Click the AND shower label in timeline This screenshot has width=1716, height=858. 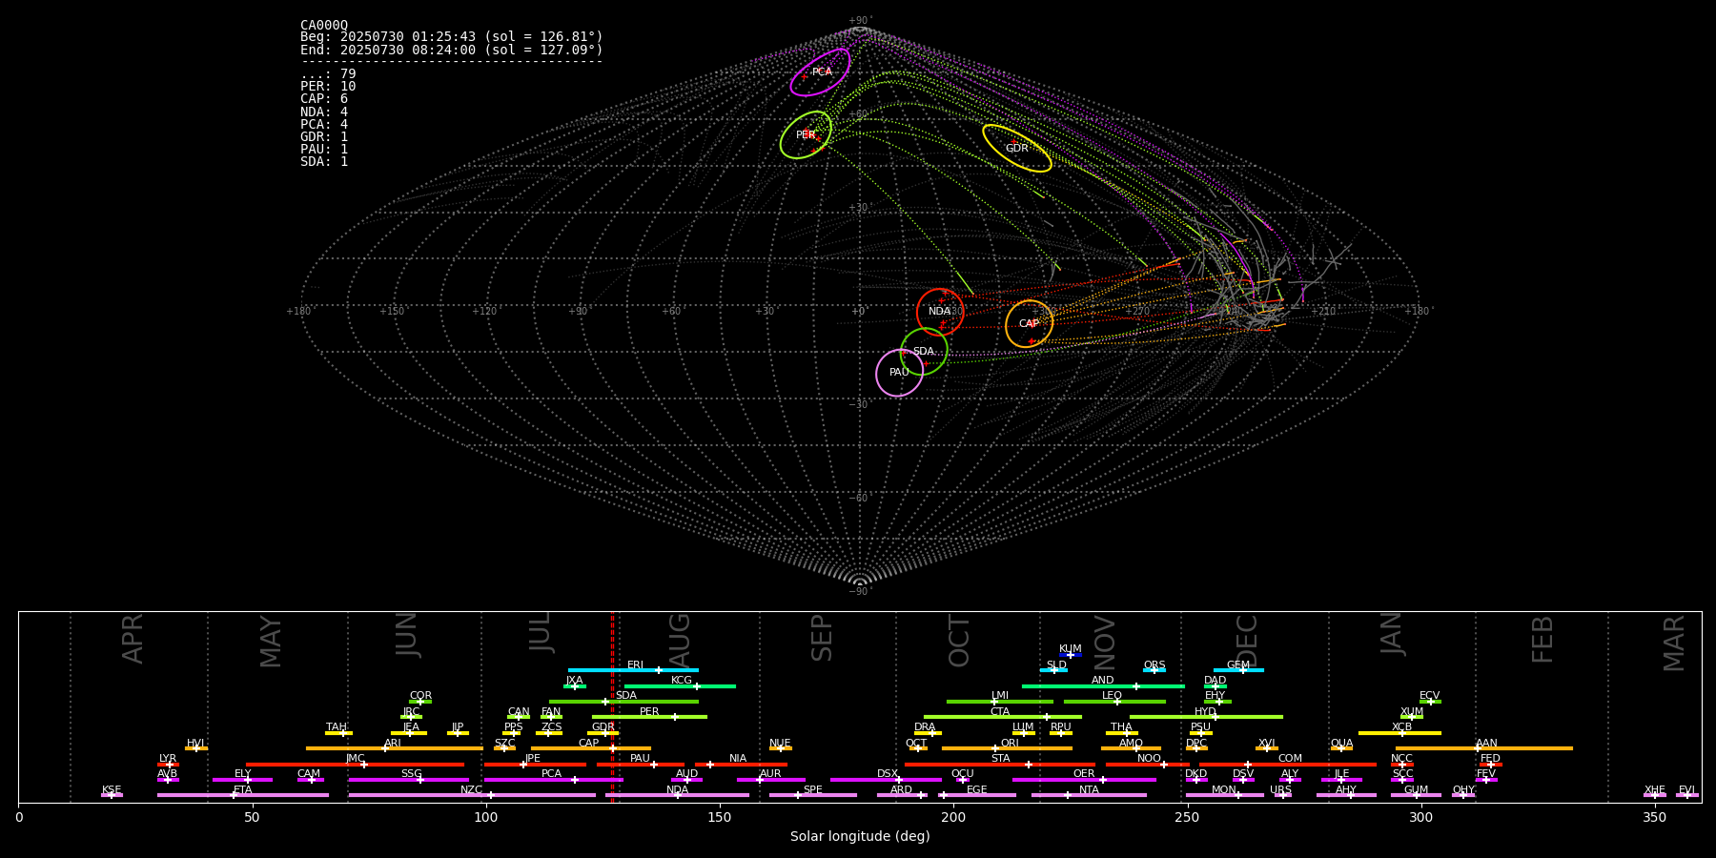[x=1103, y=681]
